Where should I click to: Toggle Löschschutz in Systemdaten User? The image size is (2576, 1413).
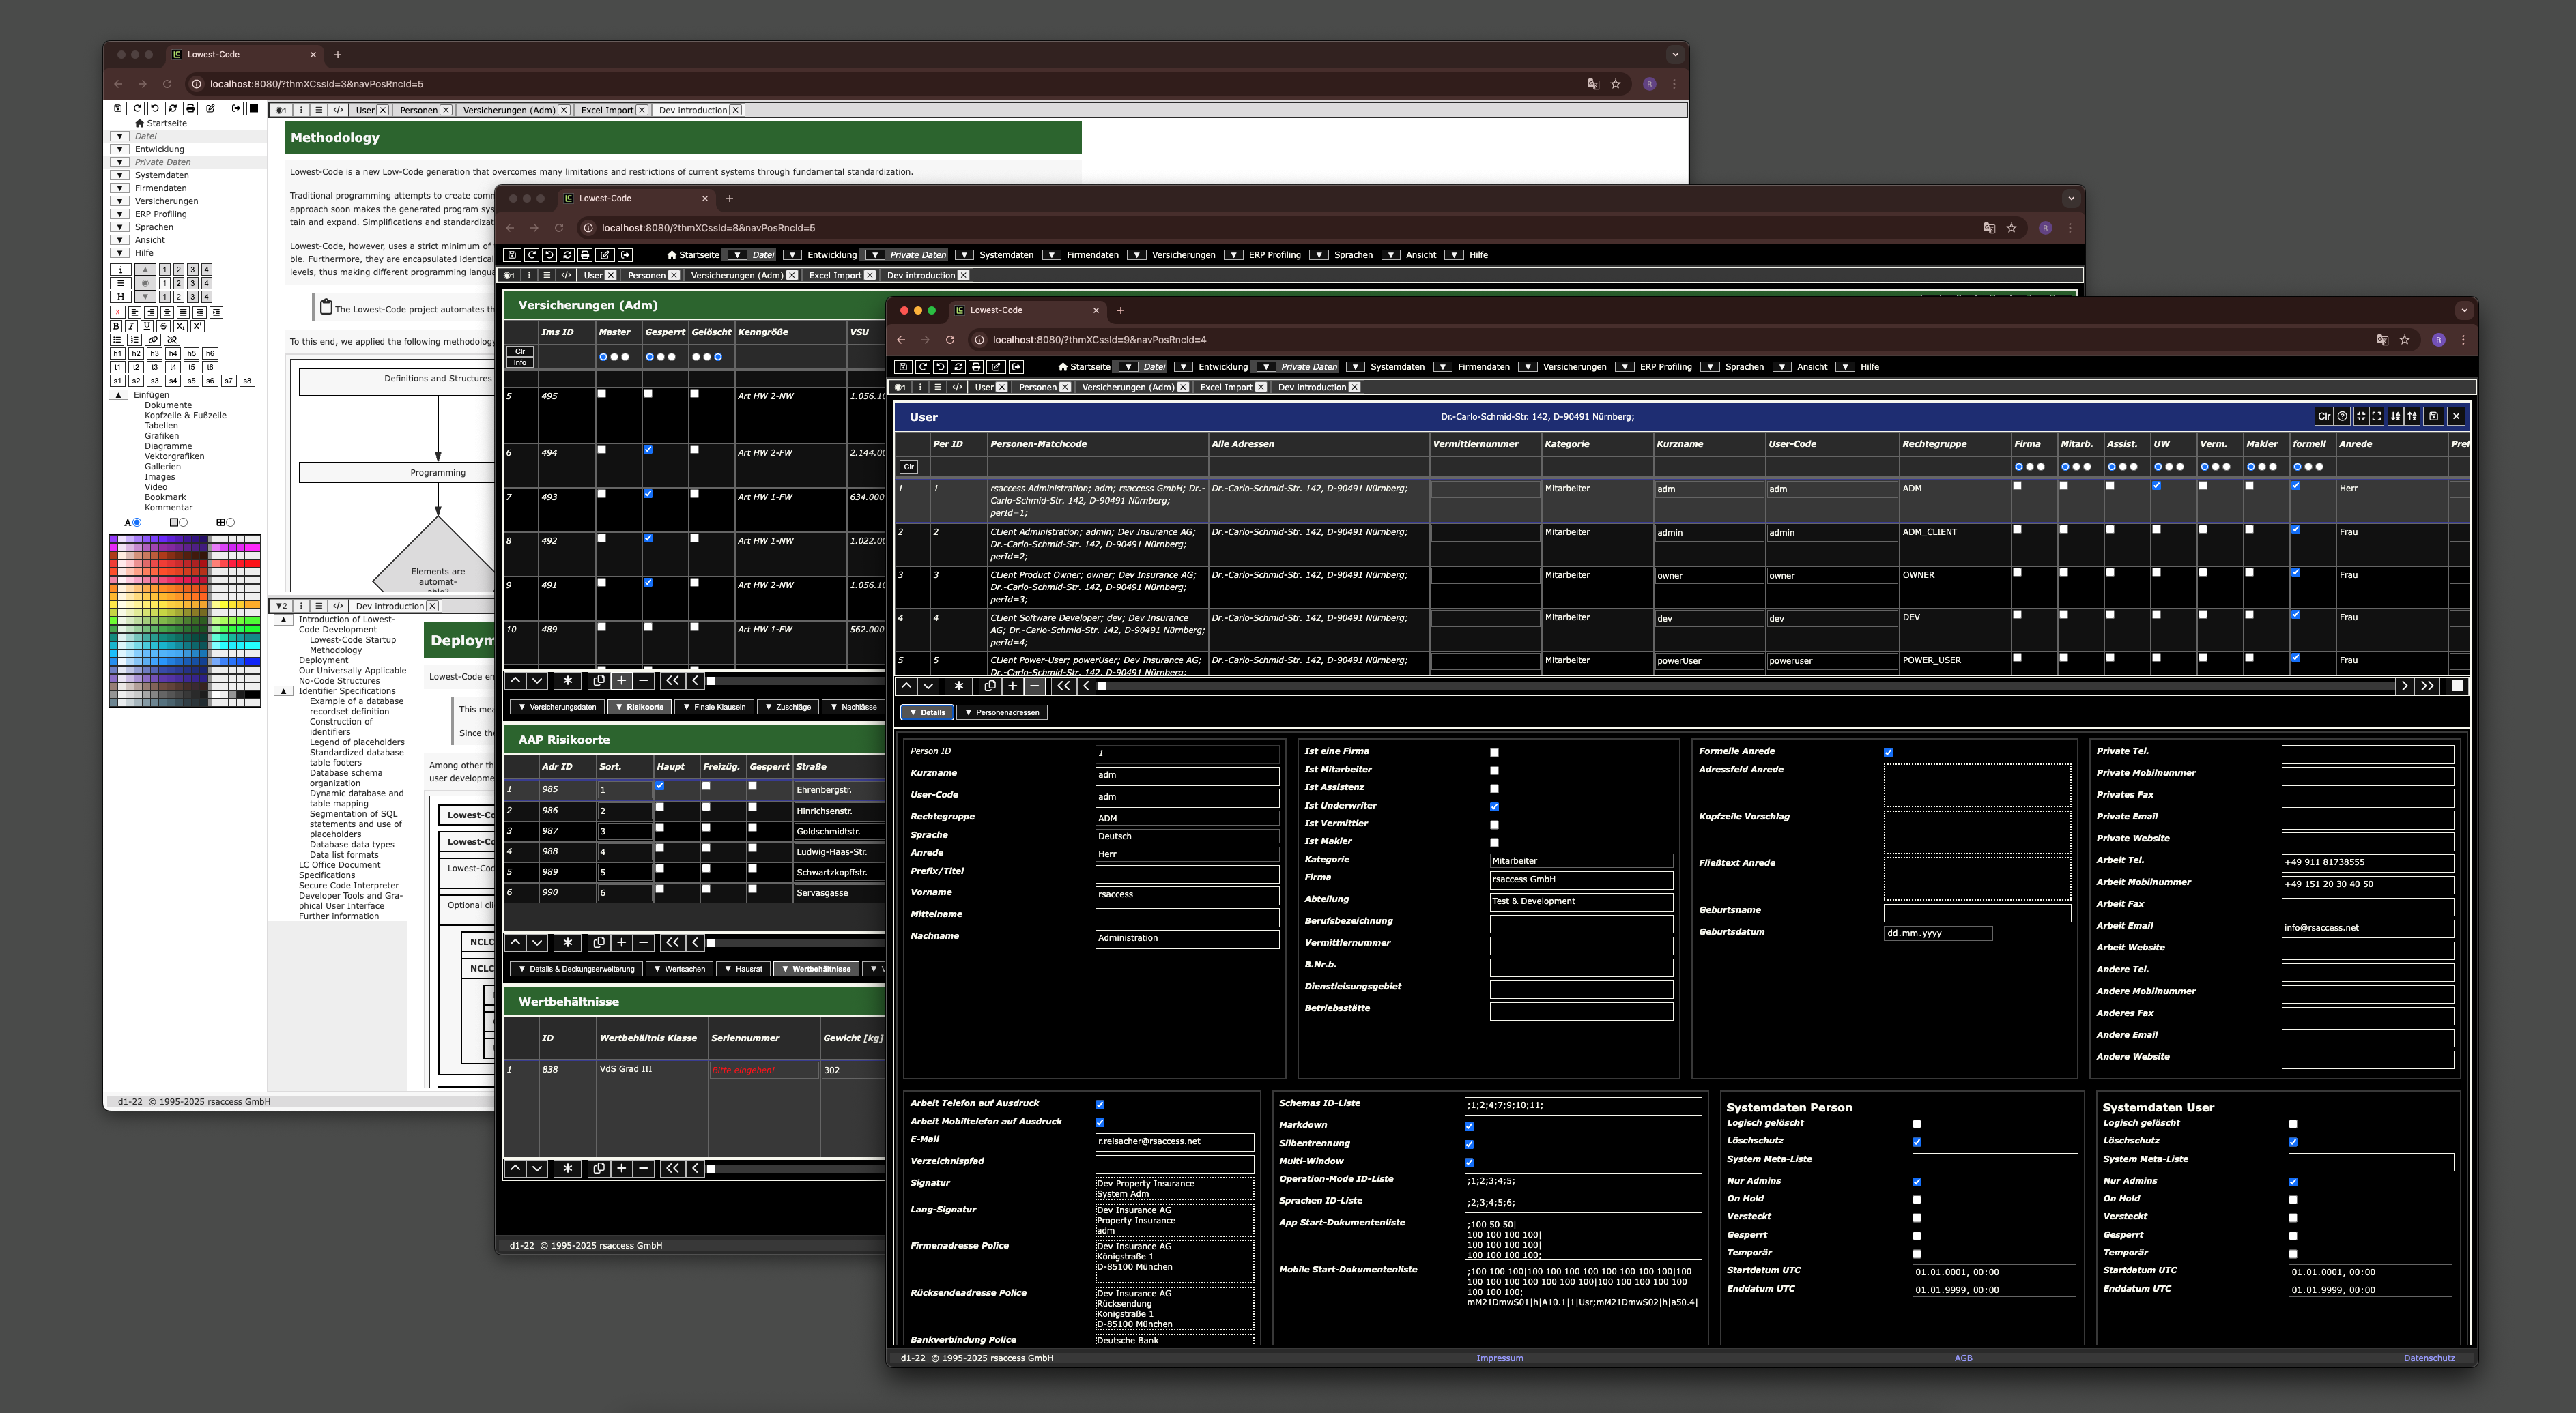point(2293,1142)
